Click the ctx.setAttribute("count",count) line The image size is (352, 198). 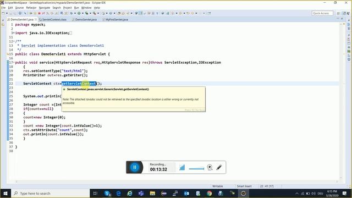point(56,130)
